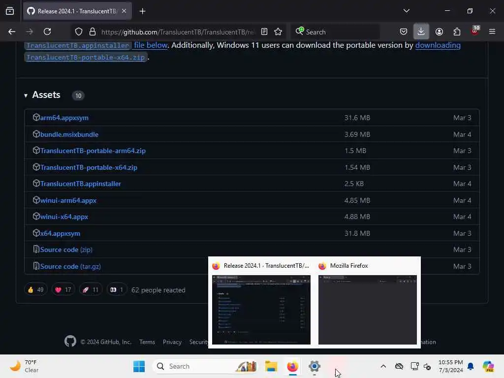The width and height of the screenshot is (504, 378).
Task: Show hidden system tray icons
Action: pyautogui.click(x=383, y=366)
